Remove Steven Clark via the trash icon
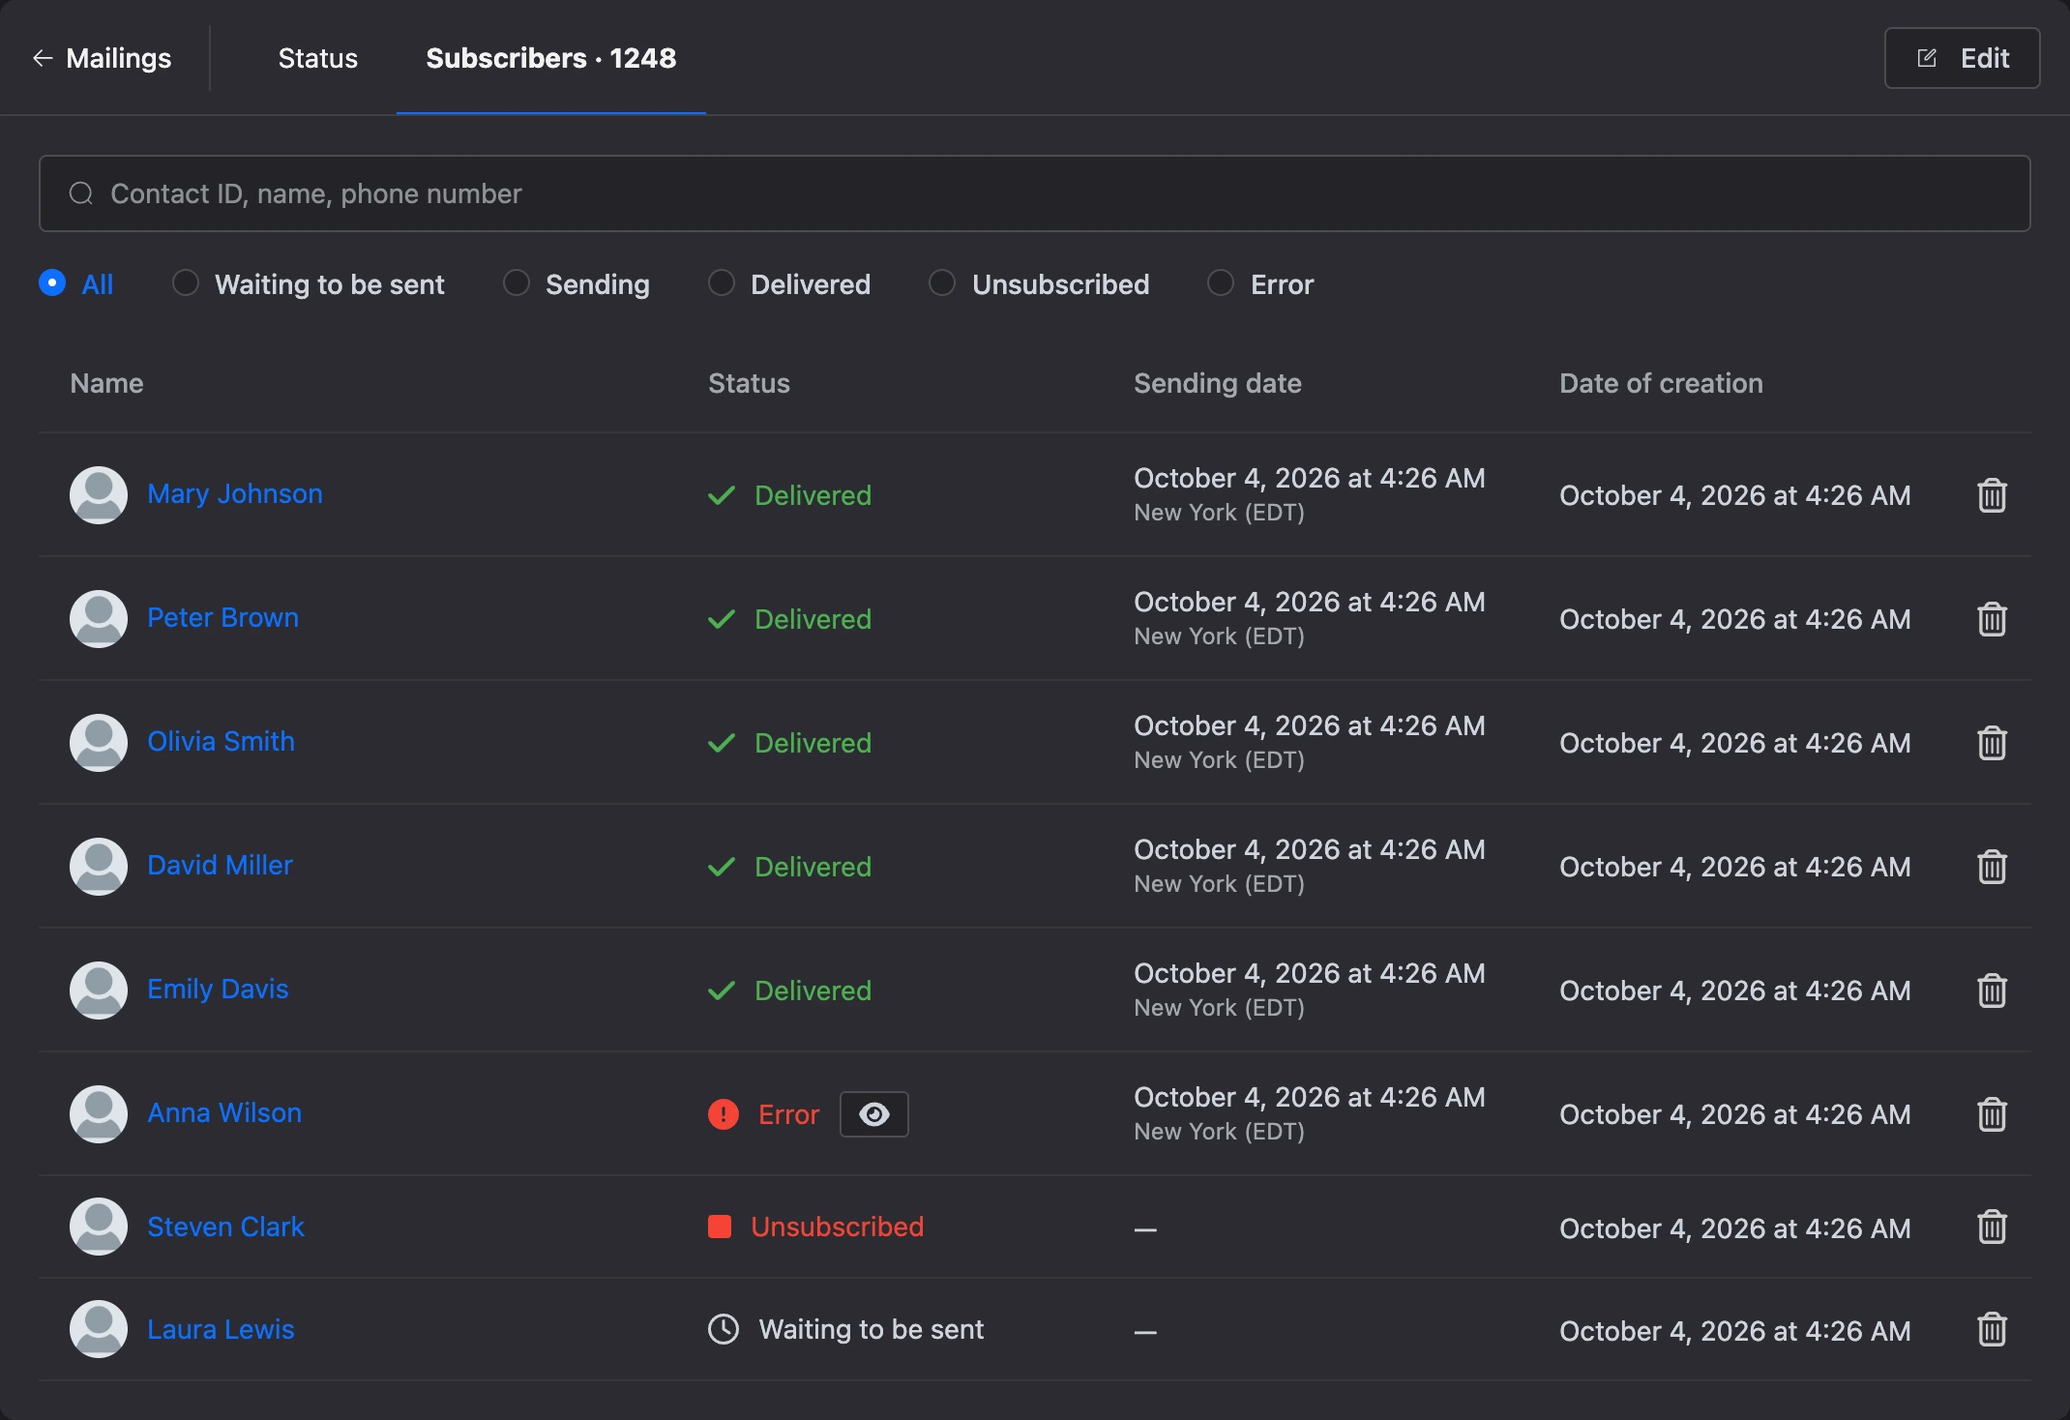2070x1420 pixels. coord(1992,1227)
